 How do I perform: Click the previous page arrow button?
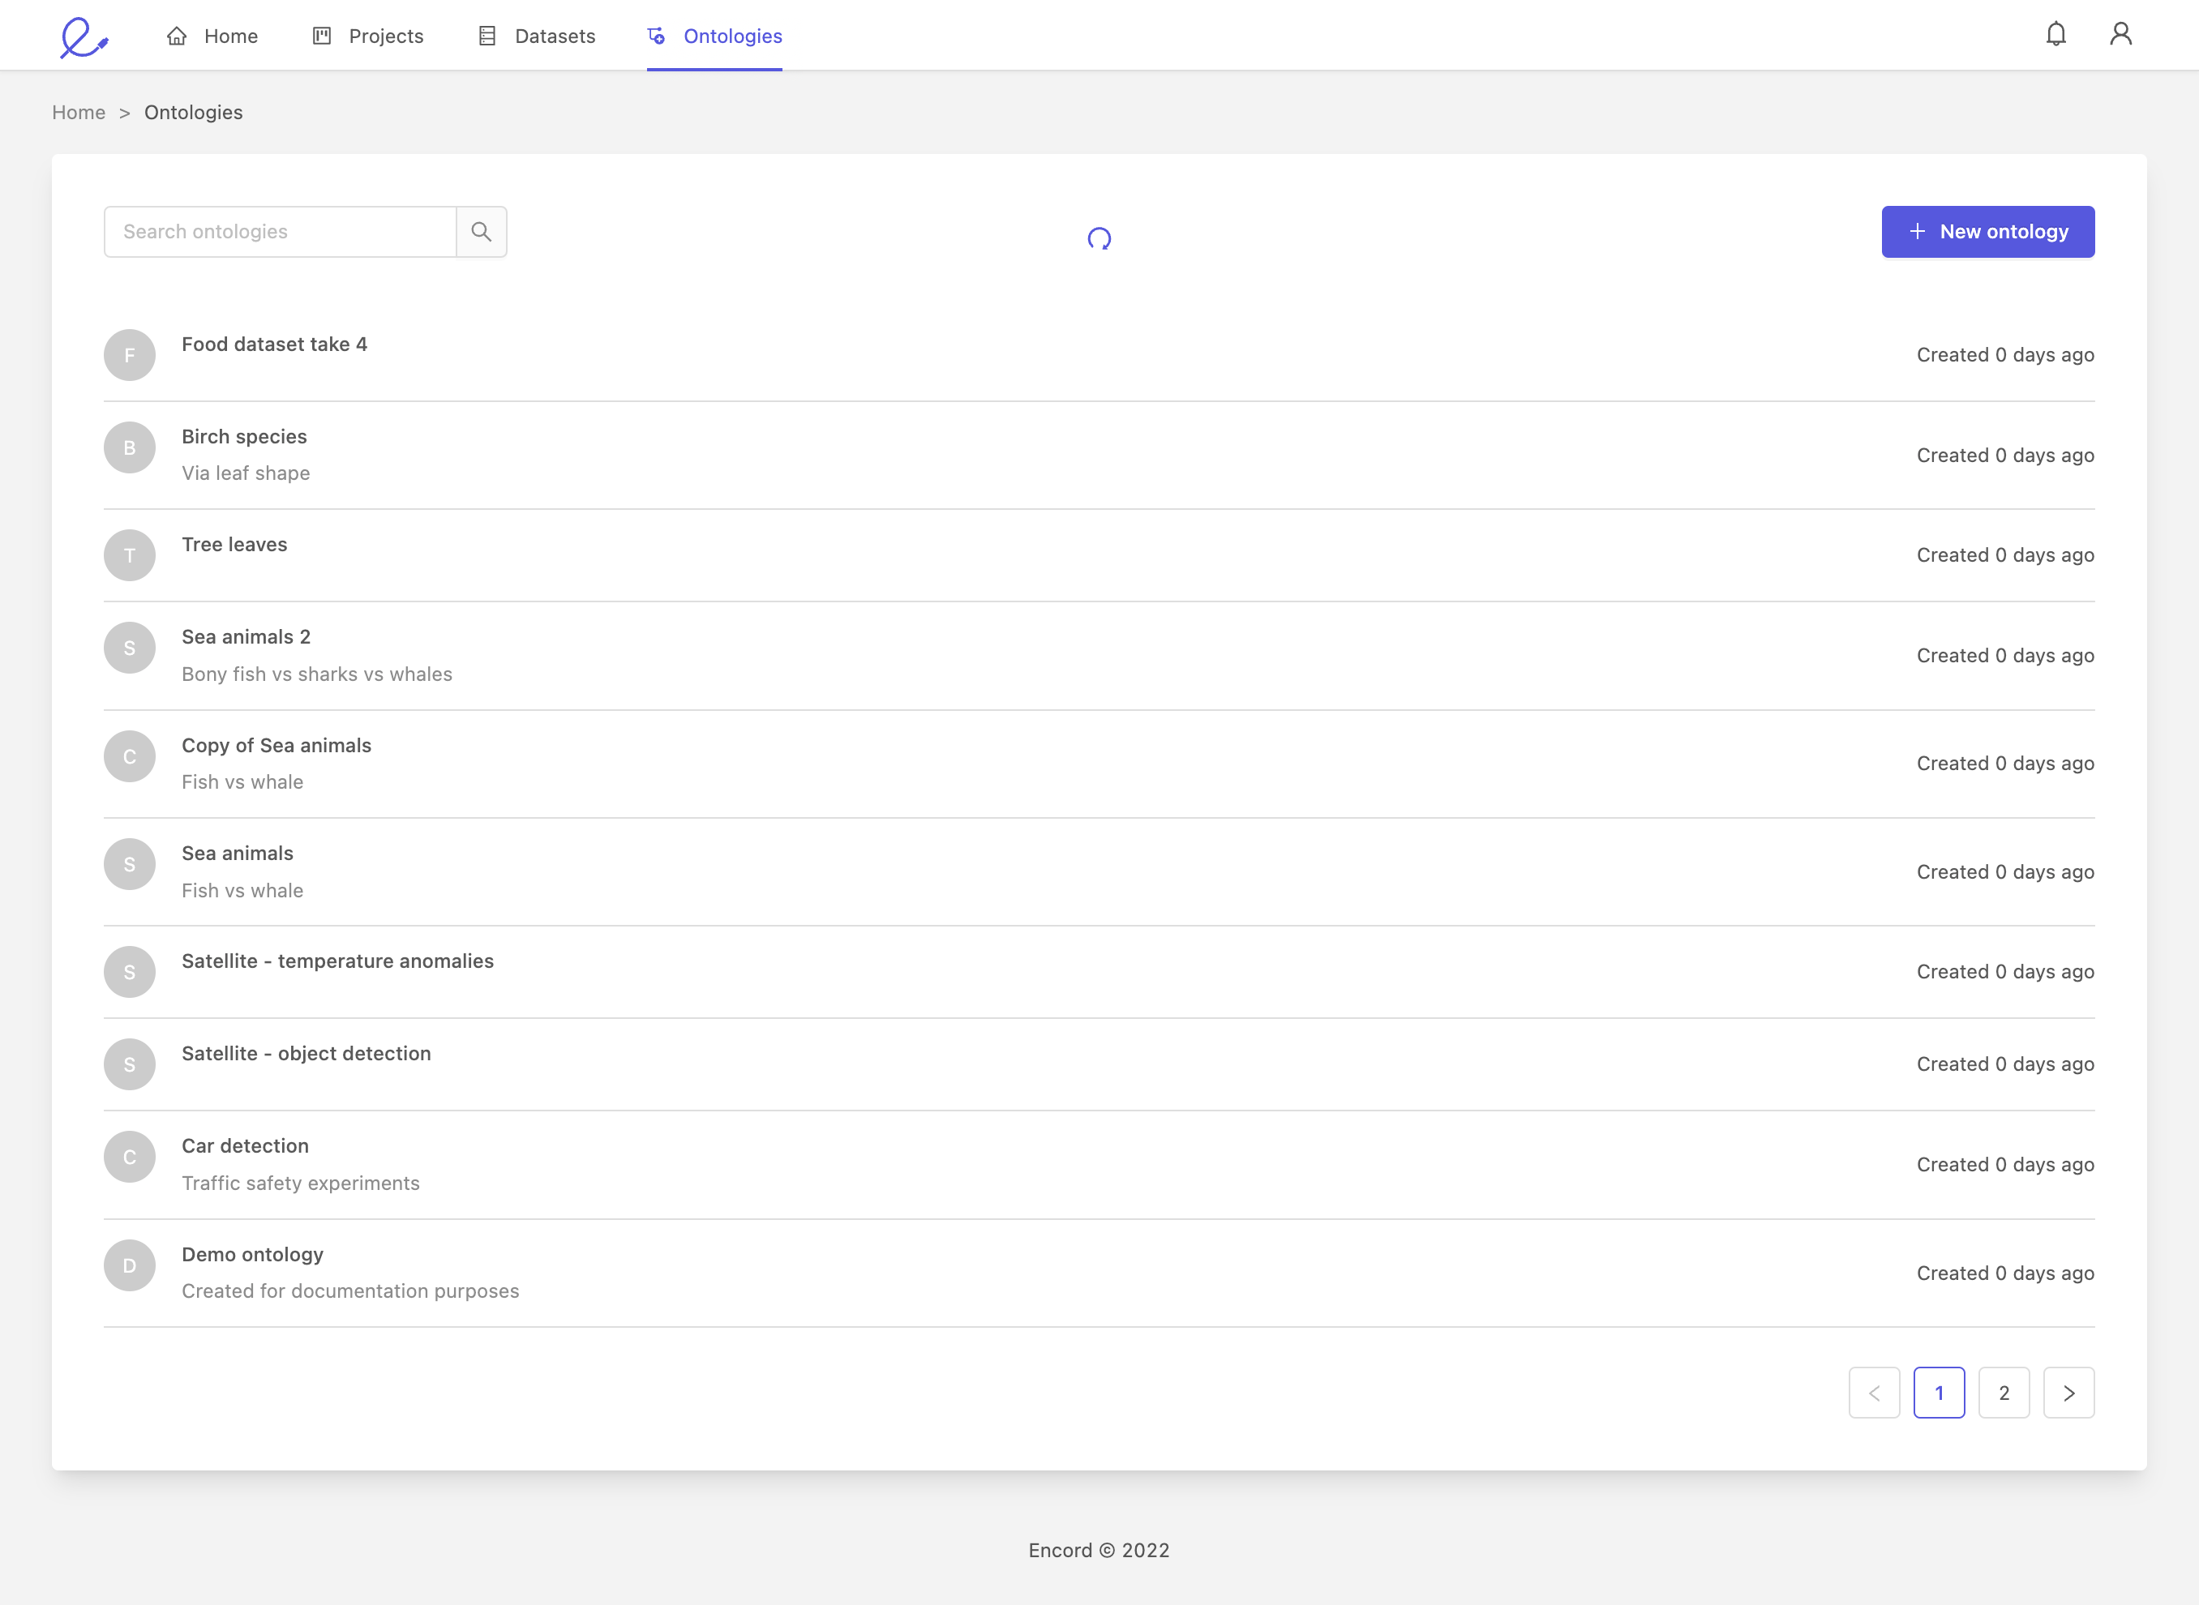1875,1393
